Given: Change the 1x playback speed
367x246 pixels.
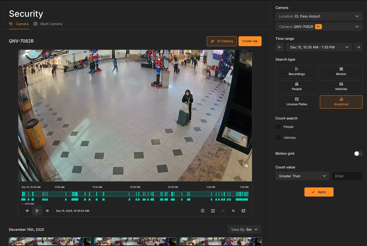Looking at the screenshot, I should coord(233,210).
